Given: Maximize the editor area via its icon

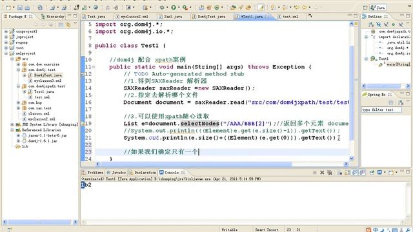Looking at the screenshot, I should 356,16.
